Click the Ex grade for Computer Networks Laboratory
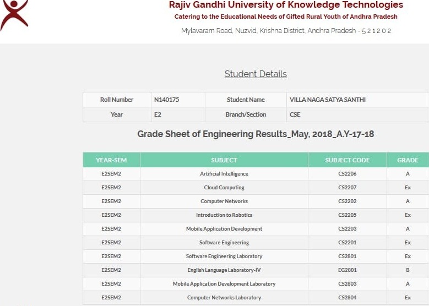The image size is (429, 306). point(408,298)
